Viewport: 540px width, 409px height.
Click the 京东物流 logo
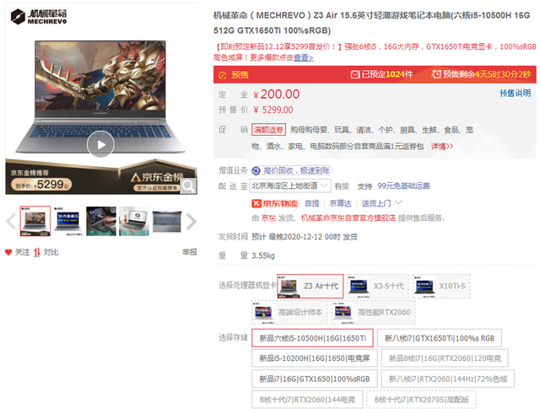(x=274, y=203)
